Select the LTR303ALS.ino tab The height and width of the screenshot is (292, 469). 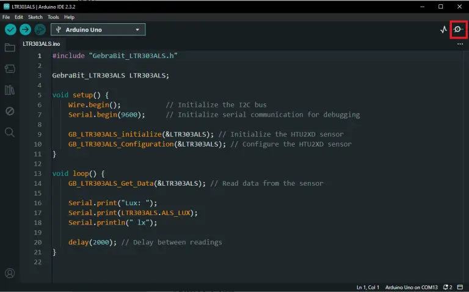coord(42,44)
